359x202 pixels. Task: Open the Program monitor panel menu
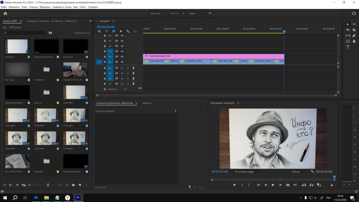tap(238, 103)
